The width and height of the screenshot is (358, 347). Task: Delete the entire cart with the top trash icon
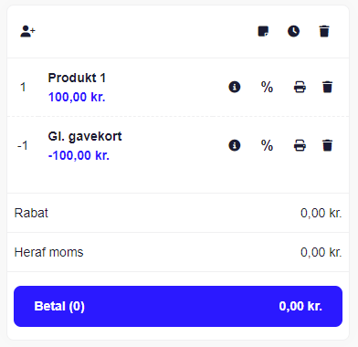pos(324,31)
